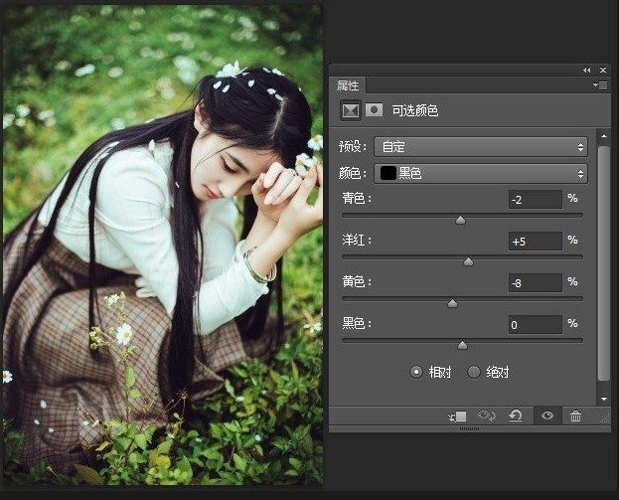Image resolution: width=619 pixels, height=500 pixels.
Task: Toggle layer visibility eye icon
Action: (x=546, y=417)
